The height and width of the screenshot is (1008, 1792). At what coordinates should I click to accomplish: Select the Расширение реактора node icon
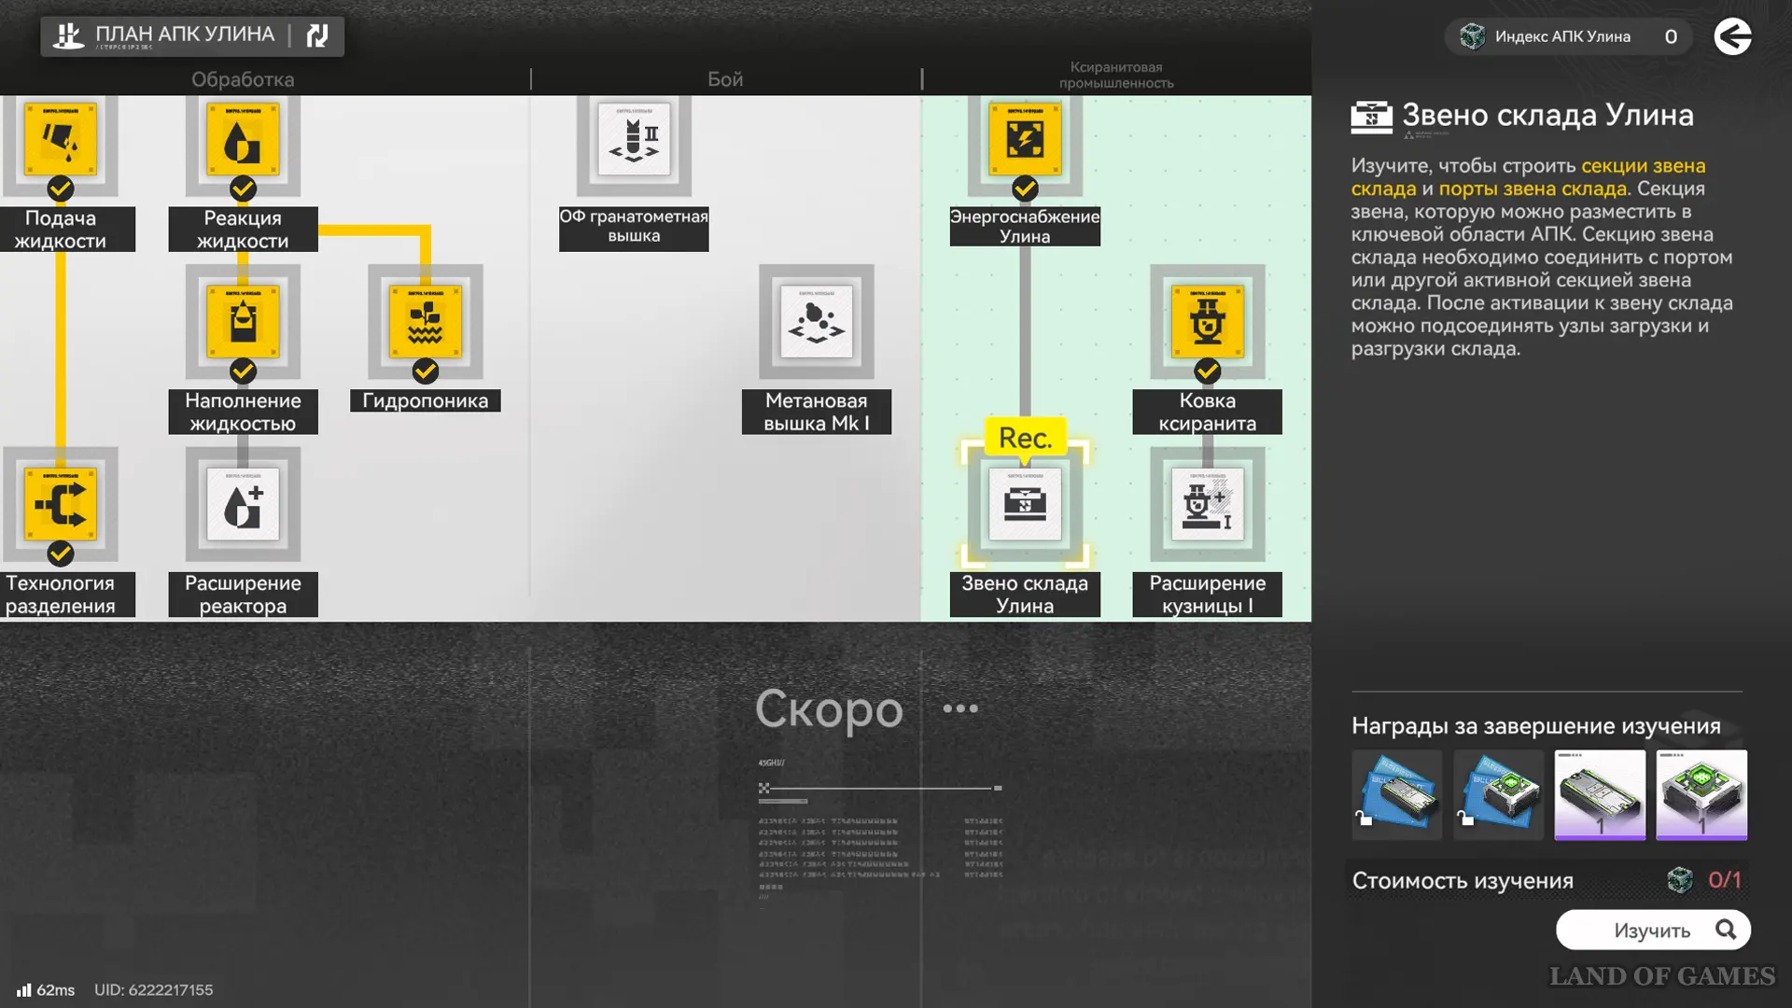(243, 505)
